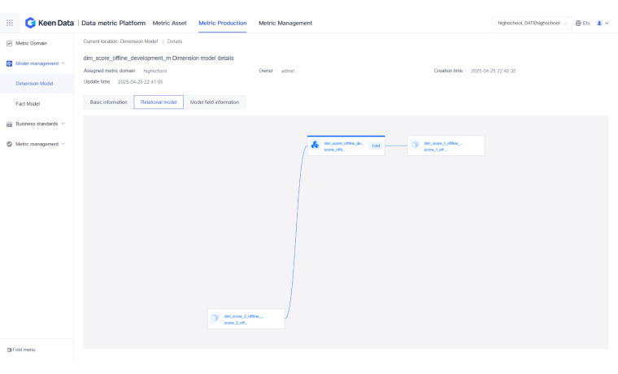The width and height of the screenshot is (618, 374).
Task: Collapse the Model management section chevron
Action: [63, 63]
